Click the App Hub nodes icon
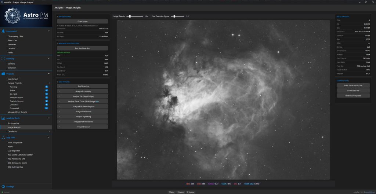376x194 pixels. (3, 138)
